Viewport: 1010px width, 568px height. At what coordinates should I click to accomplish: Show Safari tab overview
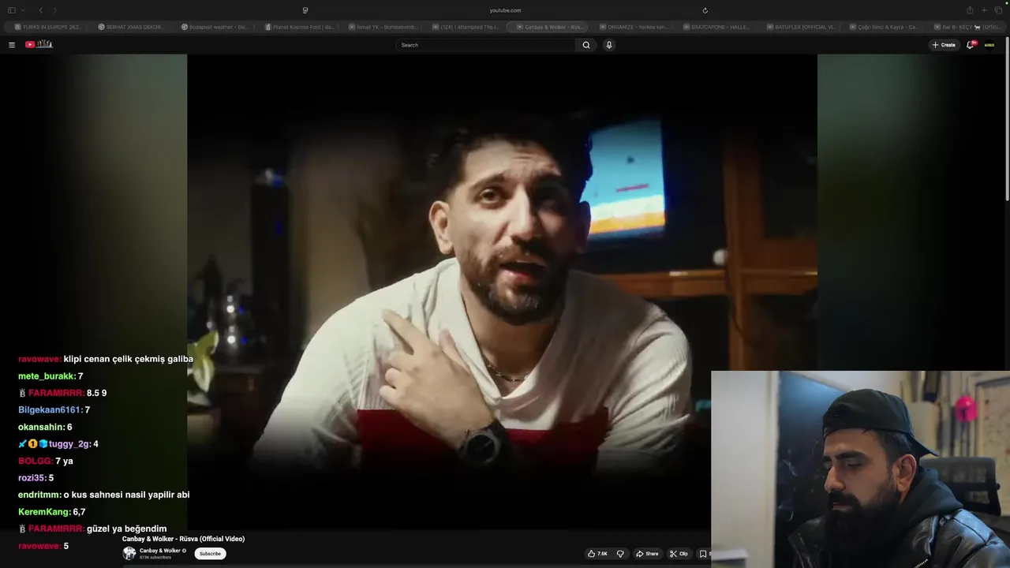pyautogui.click(x=997, y=10)
